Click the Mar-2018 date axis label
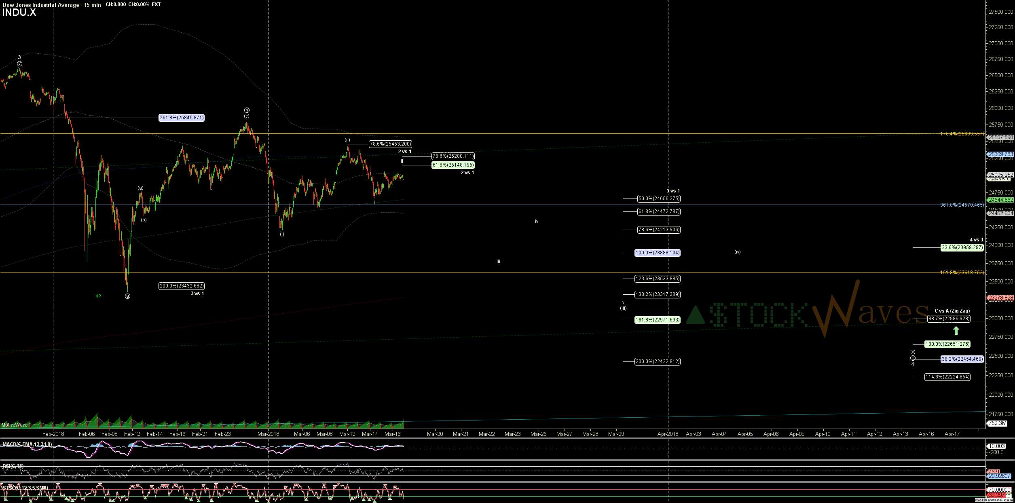The width and height of the screenshot is (1015, 503). pos(269,434)
